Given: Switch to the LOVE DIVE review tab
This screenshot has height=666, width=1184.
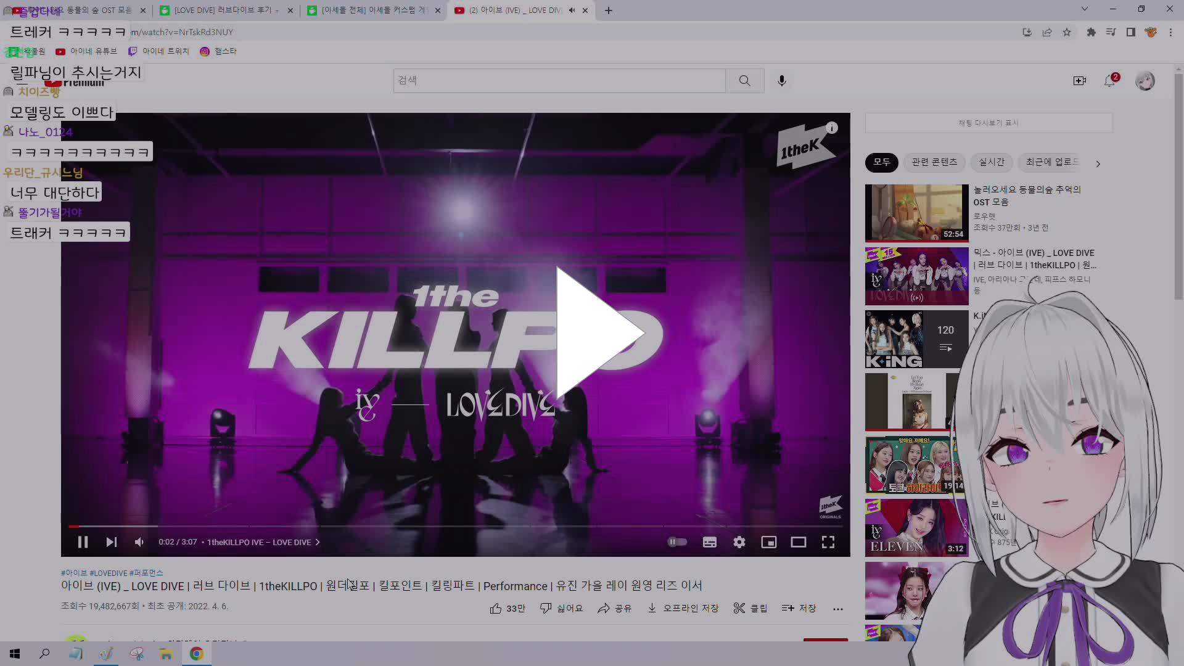Looking at the screenshot, I should pyautogui.click(x=222, y=10).
